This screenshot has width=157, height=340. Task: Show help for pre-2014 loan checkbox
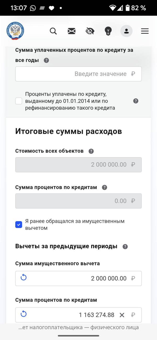tap(136, 101)
